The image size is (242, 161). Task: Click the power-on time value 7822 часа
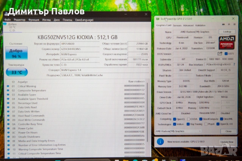[x=138, y=65]
